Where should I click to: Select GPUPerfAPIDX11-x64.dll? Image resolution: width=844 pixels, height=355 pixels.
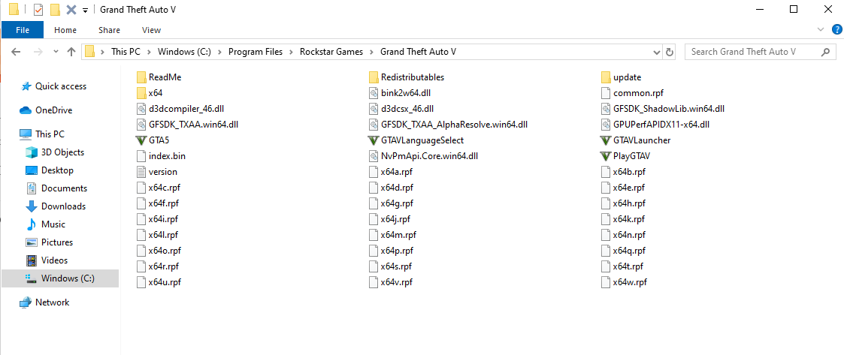tap(661, 125)
